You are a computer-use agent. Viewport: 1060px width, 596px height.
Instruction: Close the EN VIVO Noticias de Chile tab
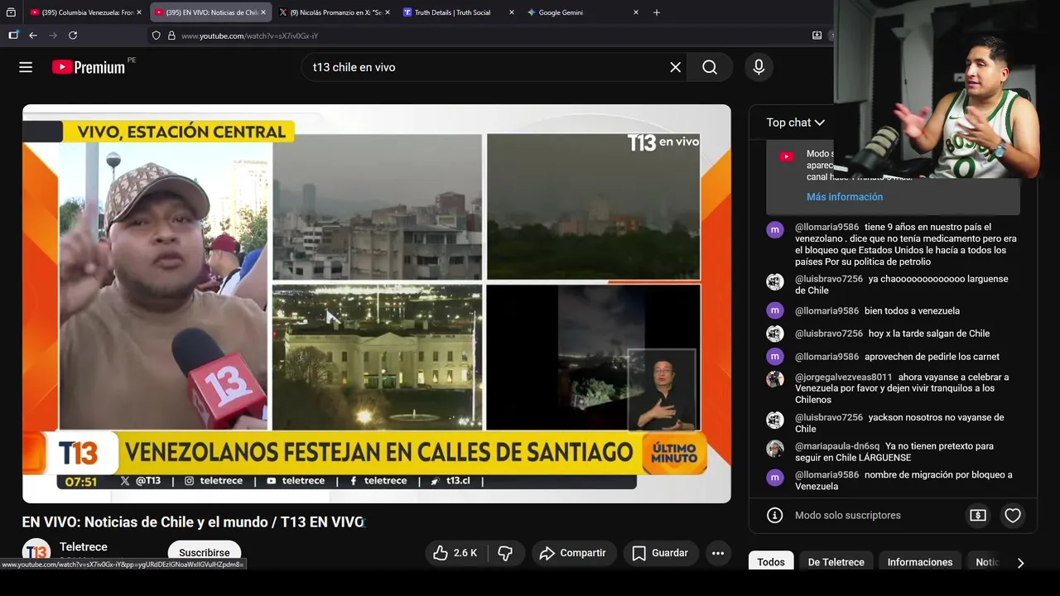coord(263,12)
